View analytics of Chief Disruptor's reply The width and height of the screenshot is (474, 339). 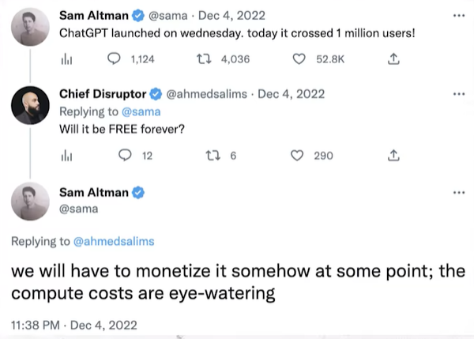click(66, 156)
